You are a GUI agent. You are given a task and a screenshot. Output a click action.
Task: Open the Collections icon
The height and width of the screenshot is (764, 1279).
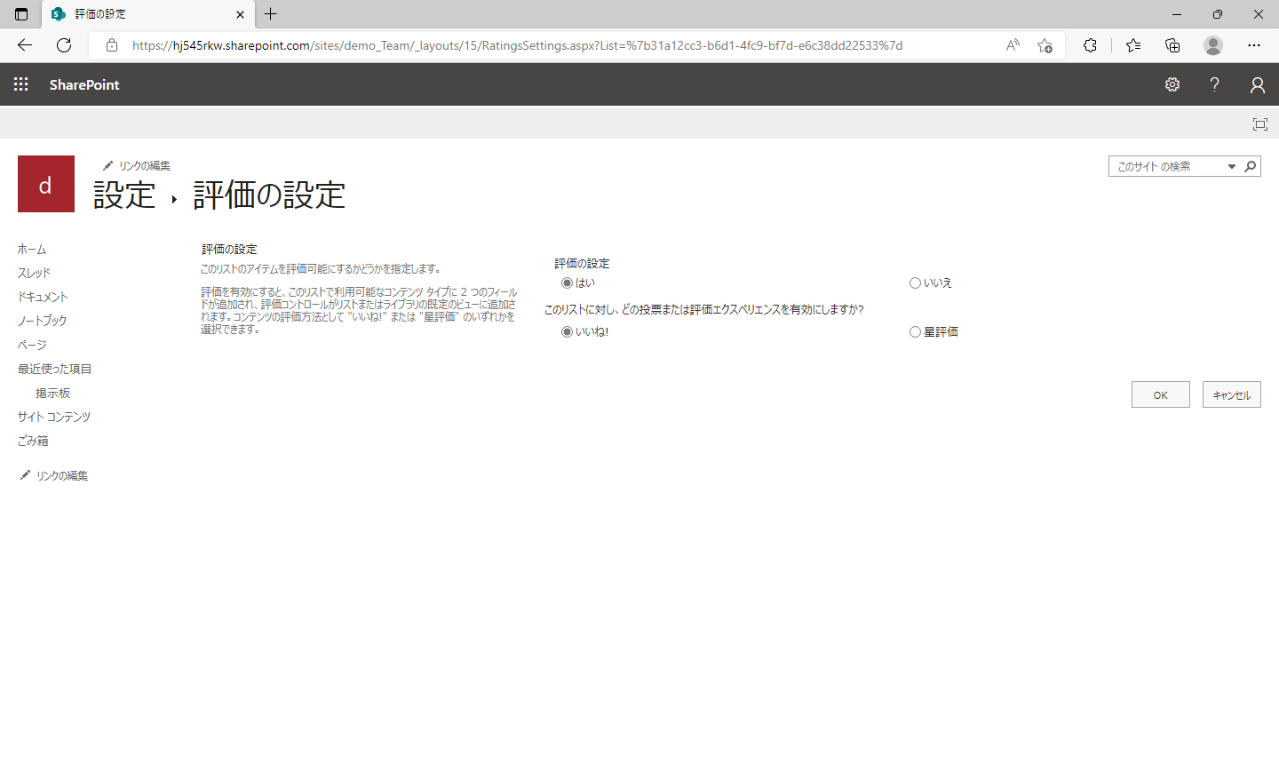1172,45
